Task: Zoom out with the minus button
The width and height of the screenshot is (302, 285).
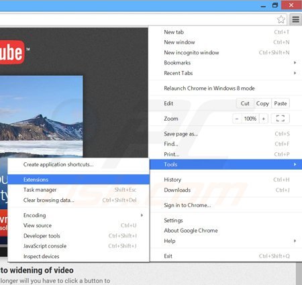Action: 237,119
